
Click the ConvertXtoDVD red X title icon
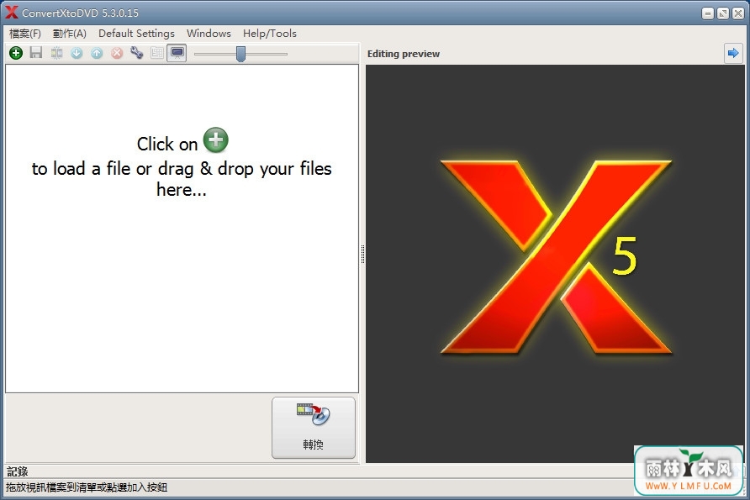[x=12, y=13]
